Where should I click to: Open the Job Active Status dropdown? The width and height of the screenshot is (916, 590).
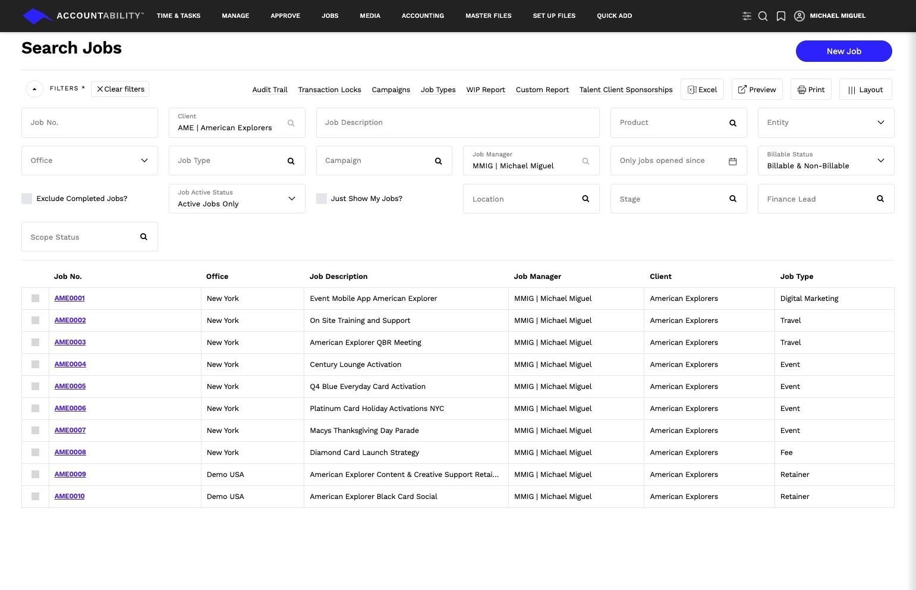pos(291,199)
